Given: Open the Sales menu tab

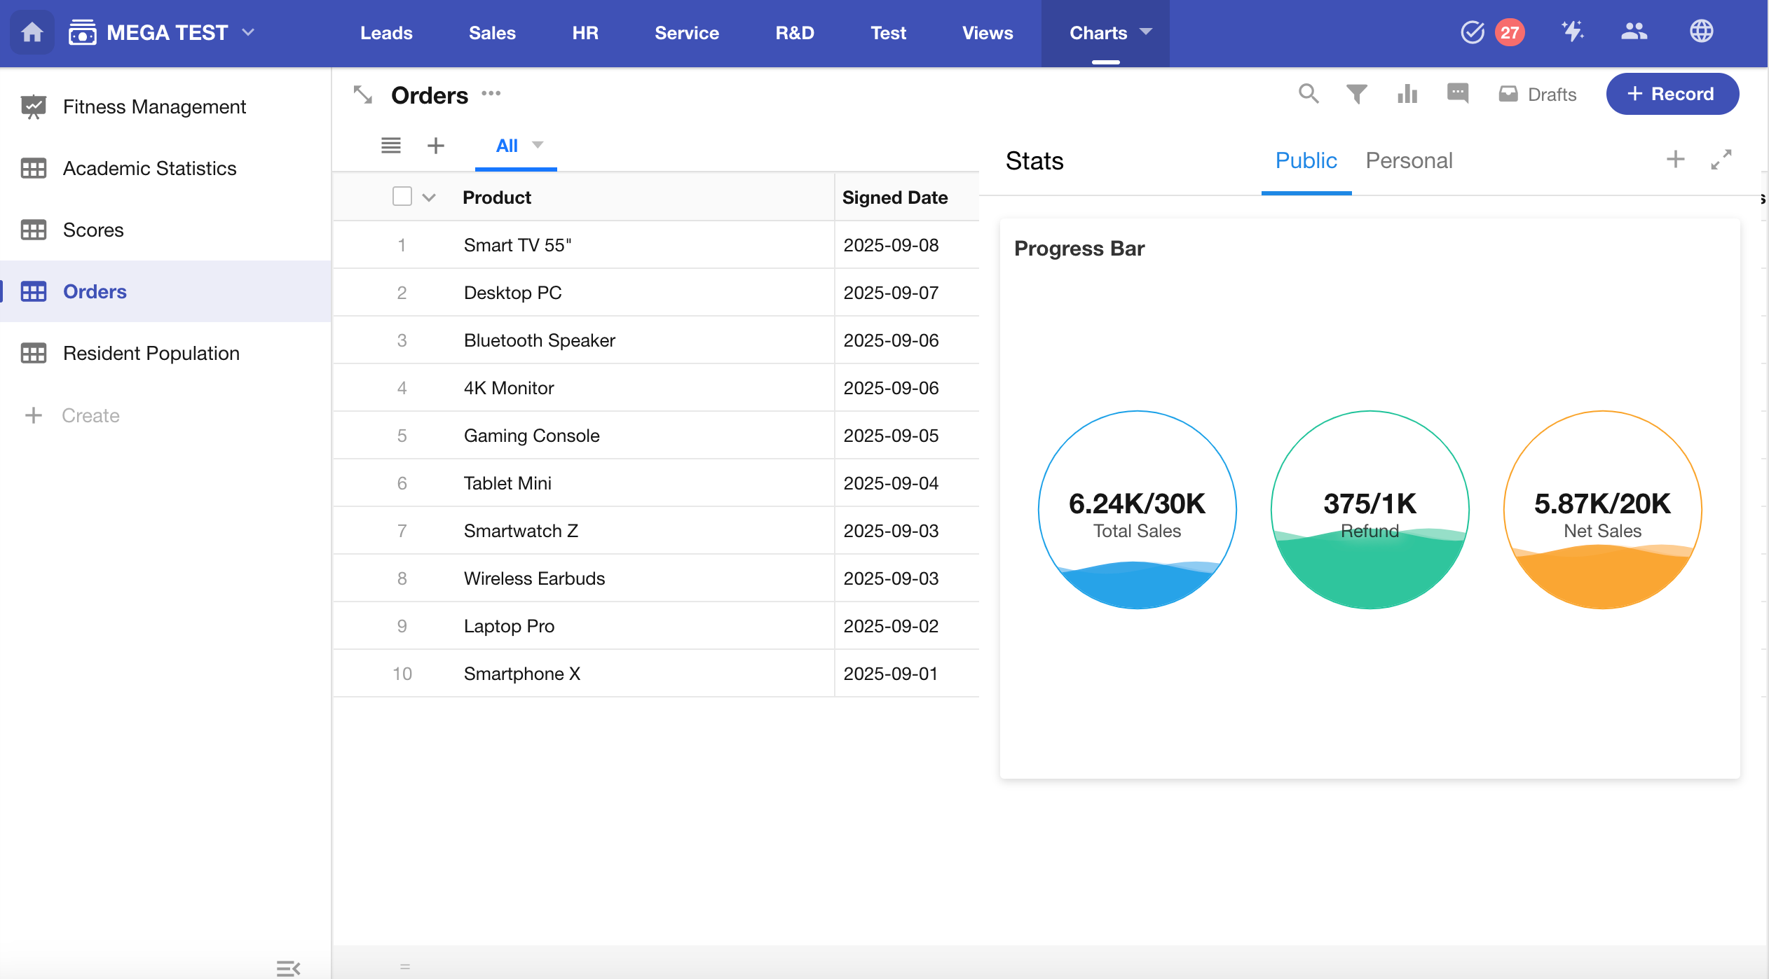Looking at the screenshot, I should 492,33.
